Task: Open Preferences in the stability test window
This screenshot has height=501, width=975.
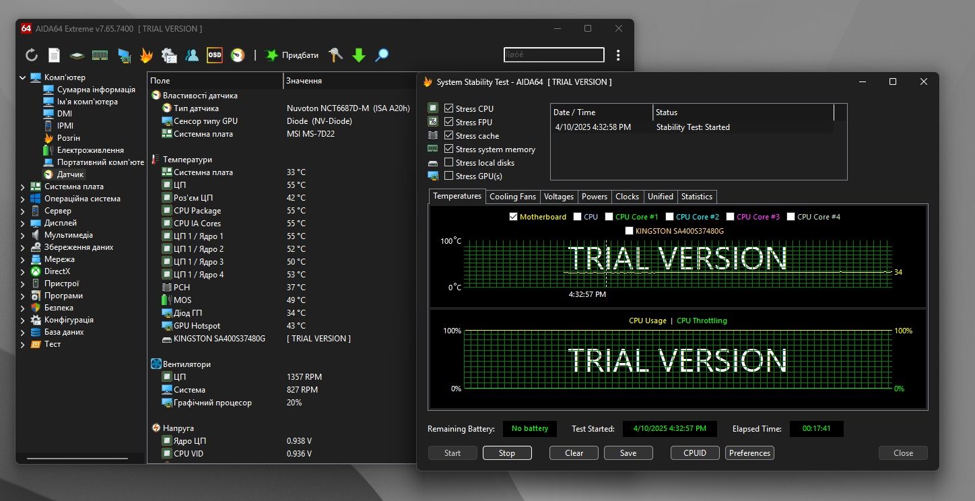Action: click(749, 453)
